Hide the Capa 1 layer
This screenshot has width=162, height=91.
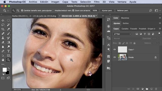[x=115, y=50]
